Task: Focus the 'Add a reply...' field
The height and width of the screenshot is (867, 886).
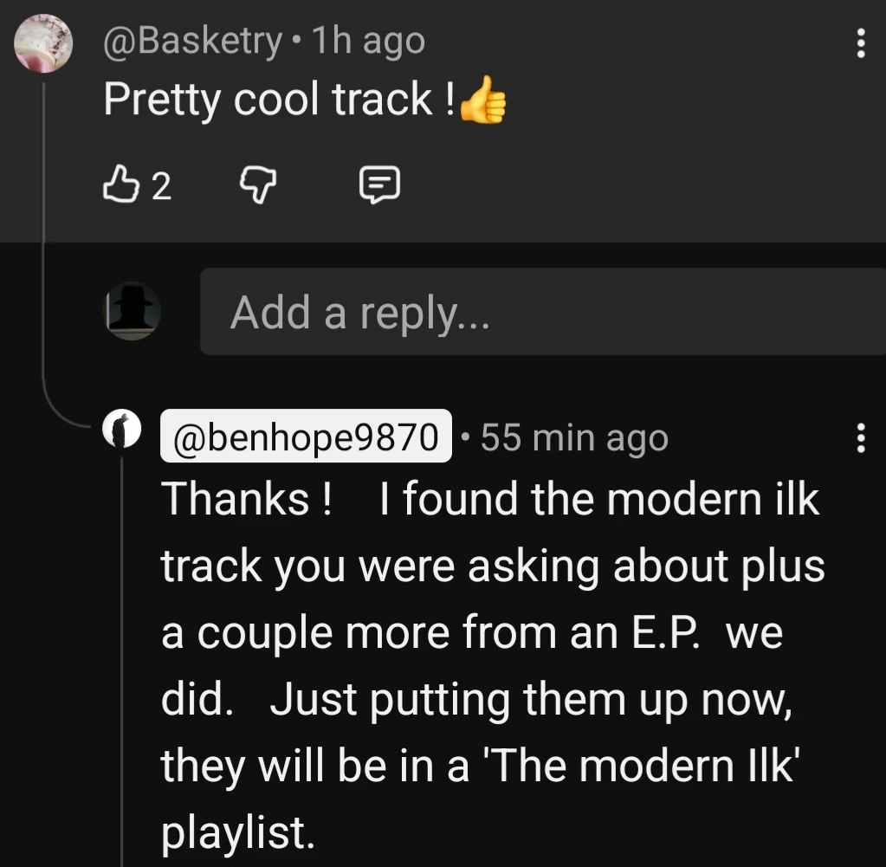Action: click(542, 312)
